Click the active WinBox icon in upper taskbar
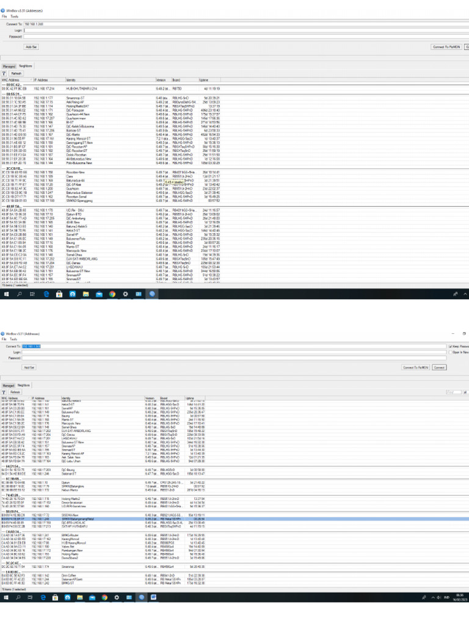The height and width of the screenshot is (625, 469). point(152,294)
